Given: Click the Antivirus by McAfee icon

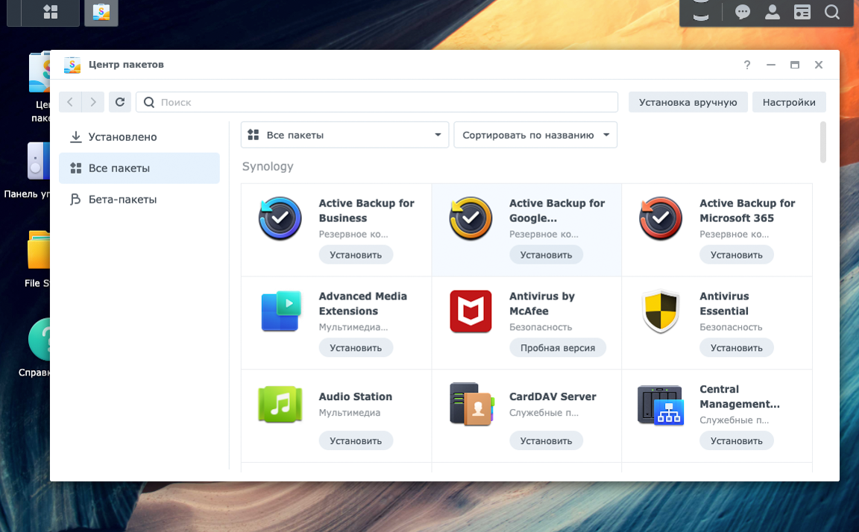Looking at the screenshot, I should (471, 311).
